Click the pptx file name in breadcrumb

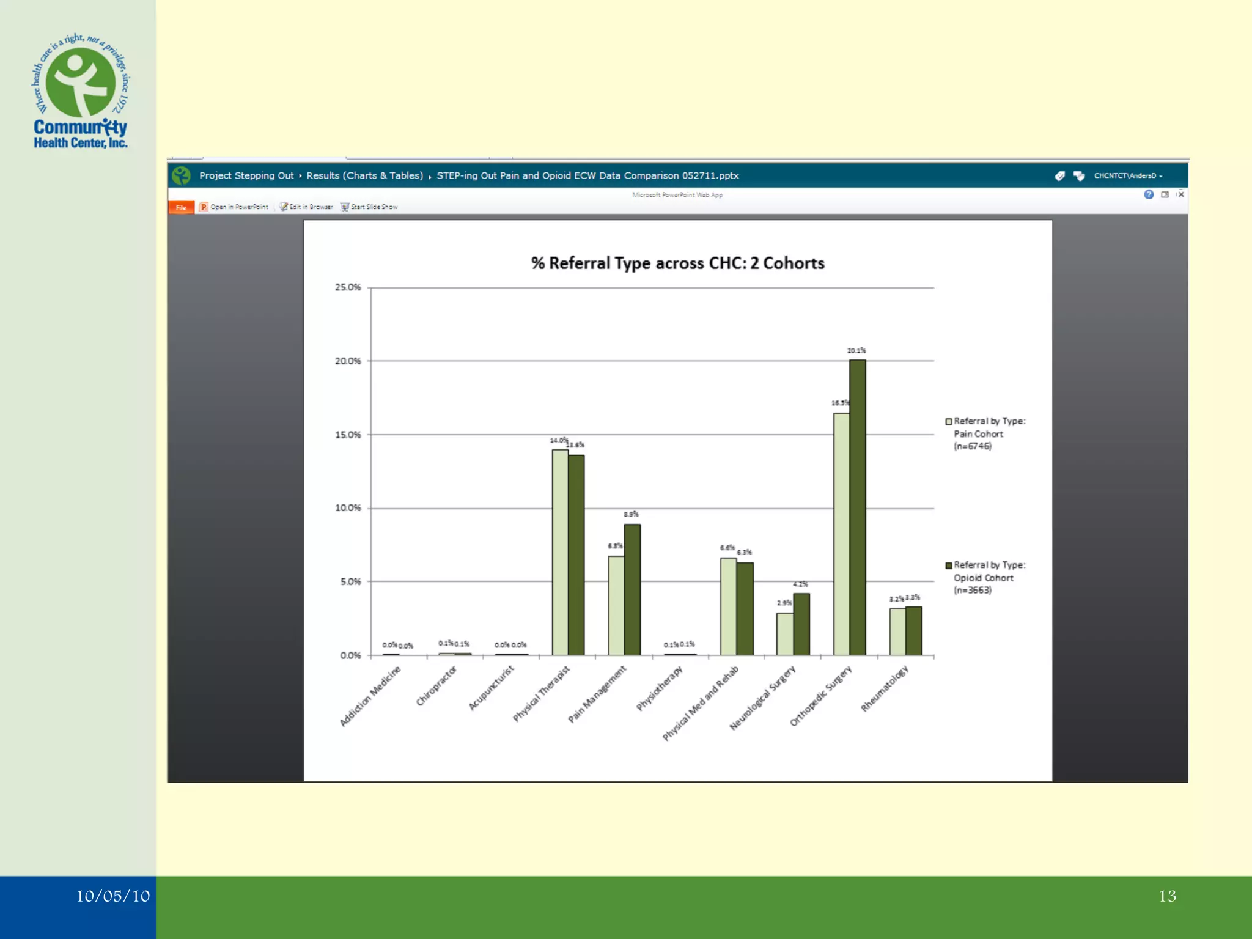(587, 176)
